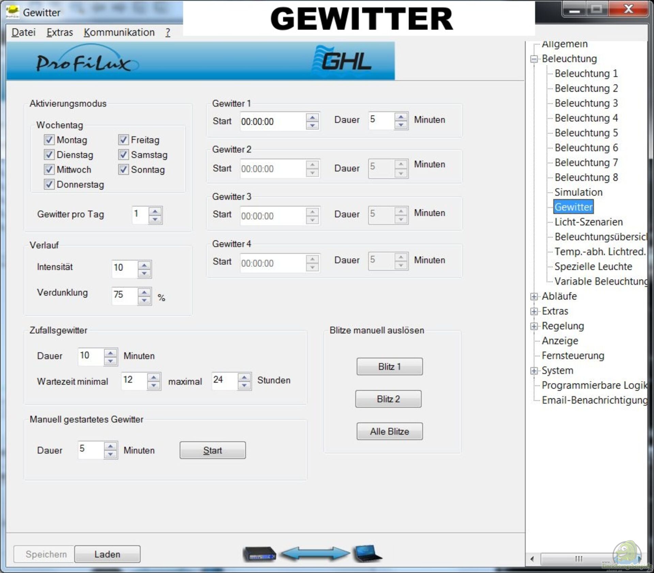Viewport: 654px width, 573px height.
Task: Click the laptop computer icon
Action: [368, 553]
